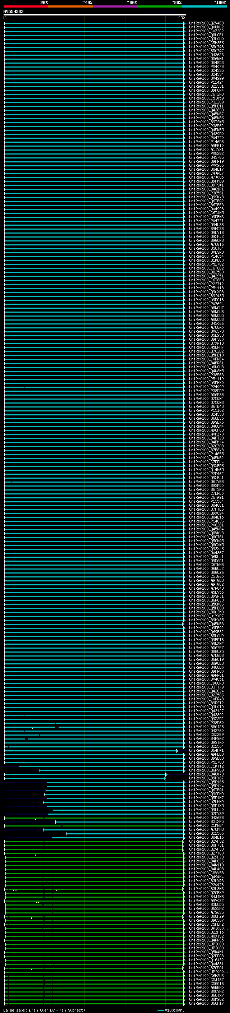This screenshot has width=230, height=1013.
Task: Click the red 20% identity legend segment
Action: point(26,6)
